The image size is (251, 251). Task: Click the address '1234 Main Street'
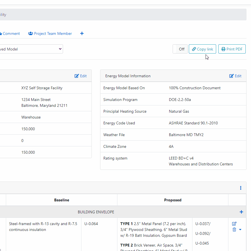tap(36, 100)
